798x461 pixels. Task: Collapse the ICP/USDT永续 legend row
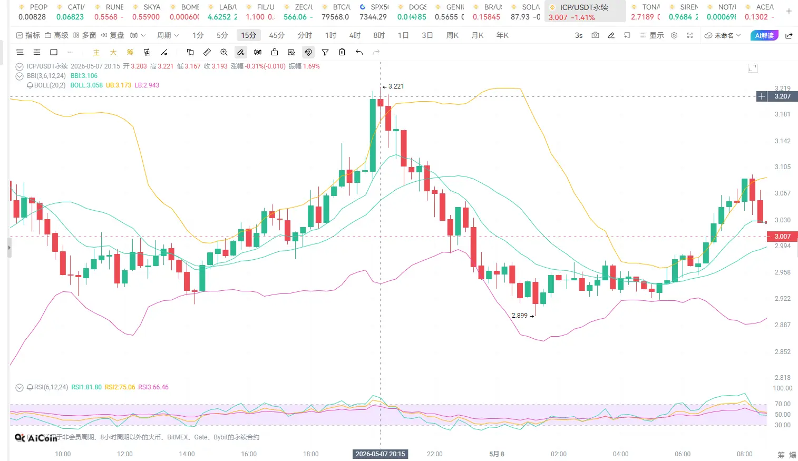20,66
